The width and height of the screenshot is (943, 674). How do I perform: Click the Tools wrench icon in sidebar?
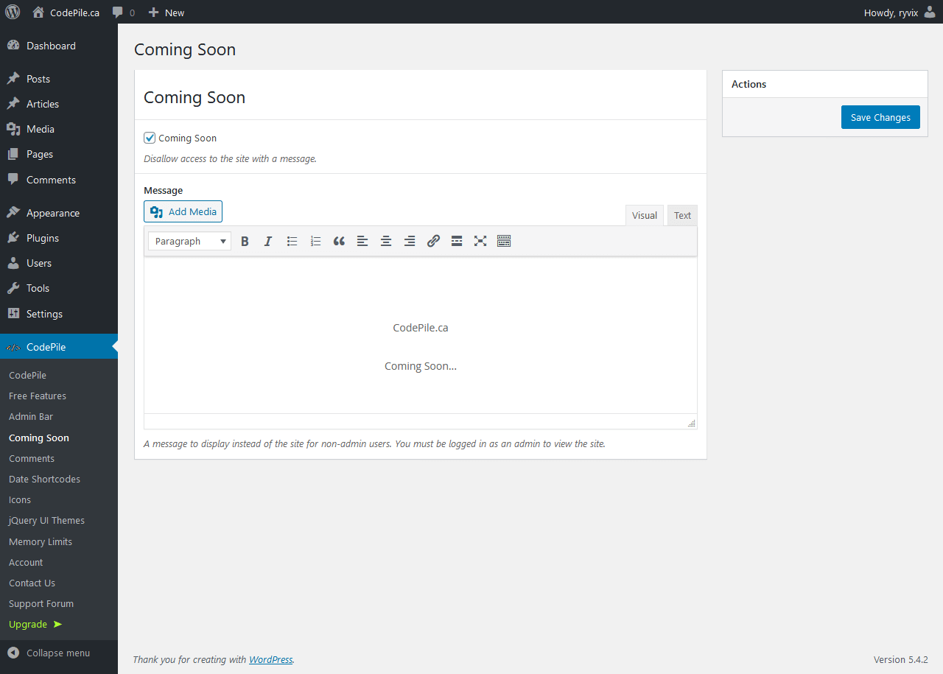[x=13, y=288]
